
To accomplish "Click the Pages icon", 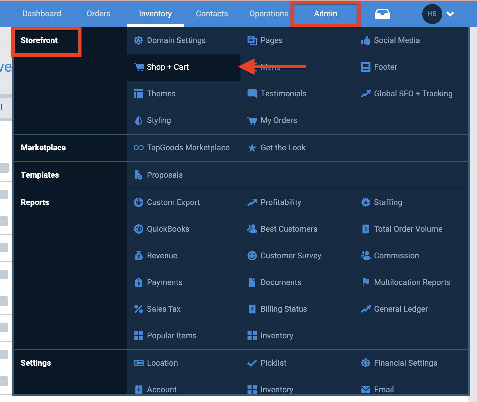I will point(252,40).
